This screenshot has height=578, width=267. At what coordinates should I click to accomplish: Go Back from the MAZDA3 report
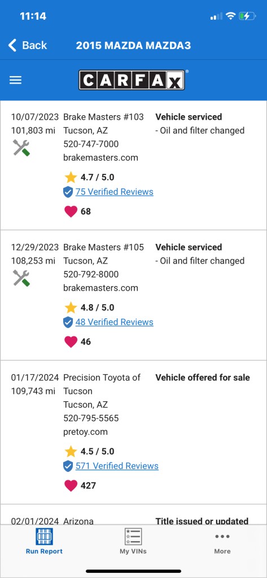28,45
